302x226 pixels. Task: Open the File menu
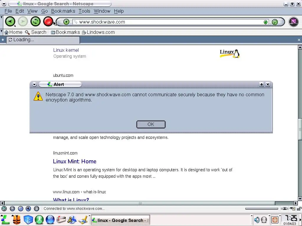point(8,11)
